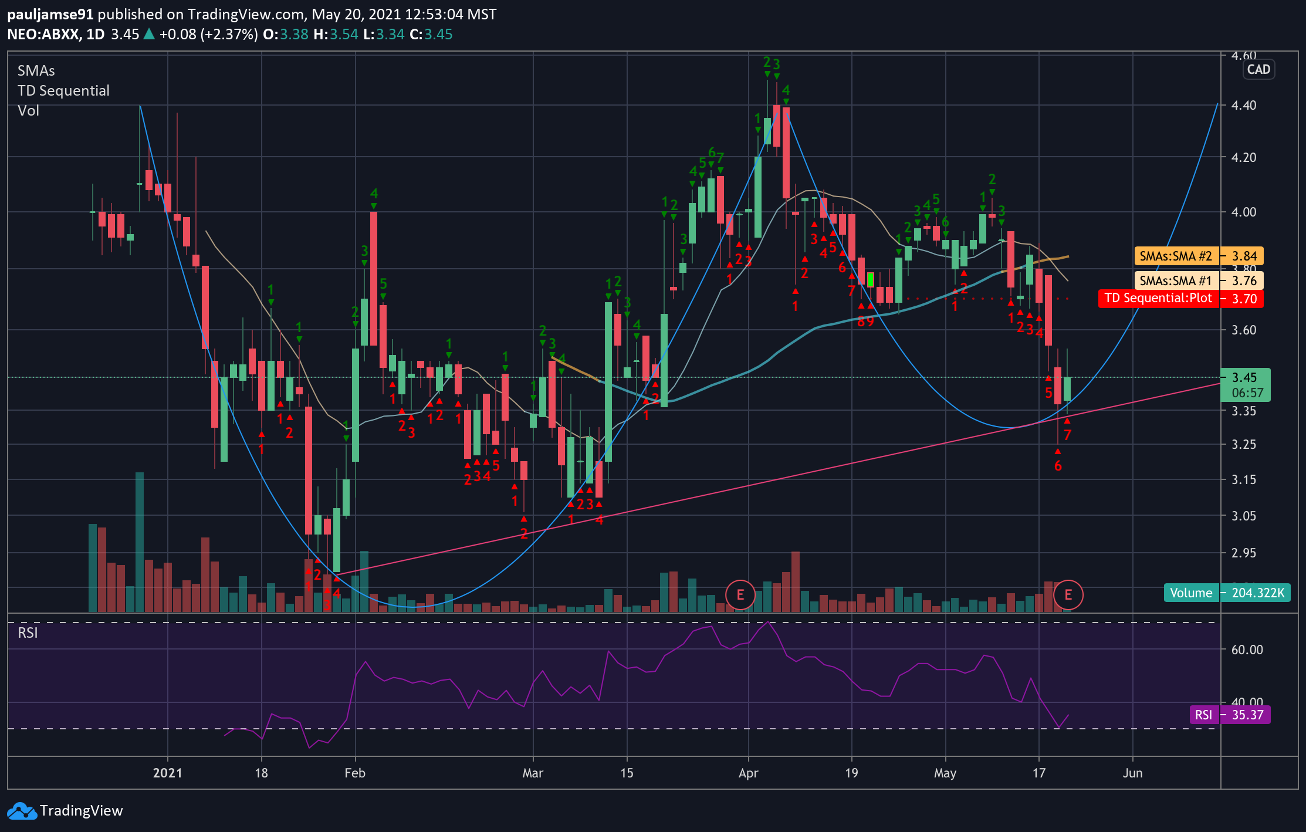Click the NEO:ABXX, 1D symbol title
This screenshot has width=1306, height=832.
(x=56, y=34)
